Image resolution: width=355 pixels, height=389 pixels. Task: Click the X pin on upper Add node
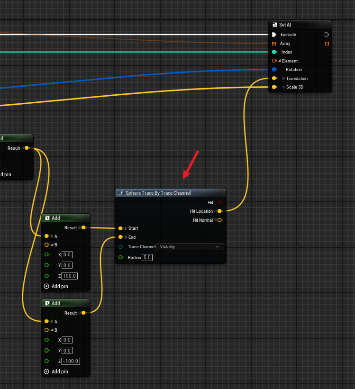click(x=46, y=254)
